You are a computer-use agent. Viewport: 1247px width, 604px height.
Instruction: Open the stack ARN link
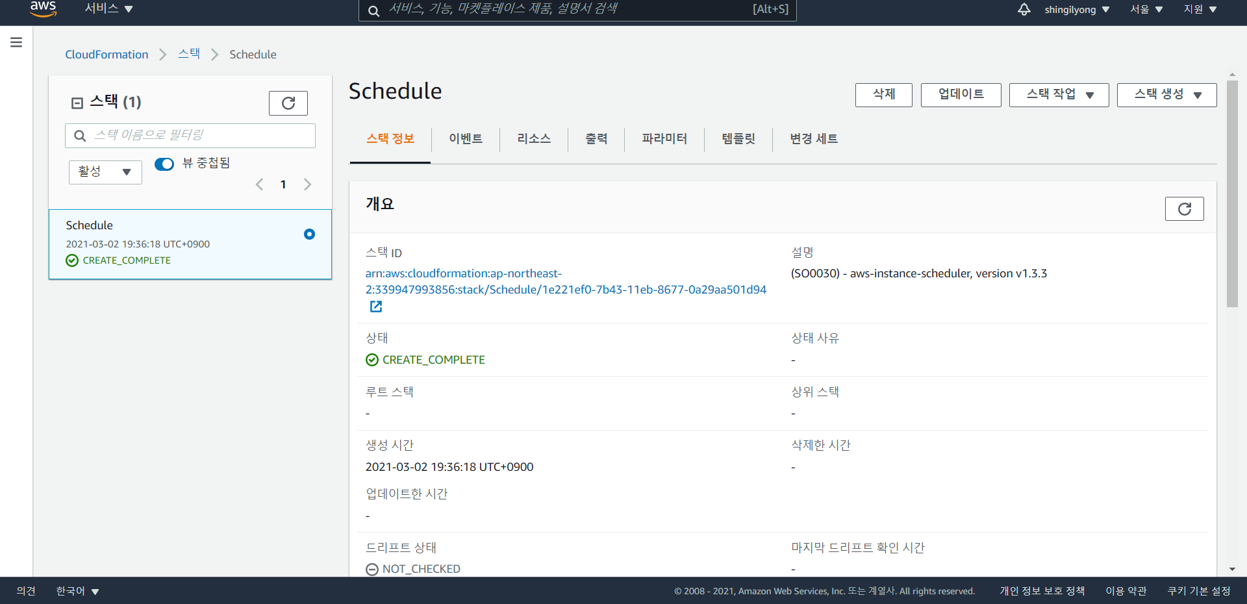click(x=566, y=282)
